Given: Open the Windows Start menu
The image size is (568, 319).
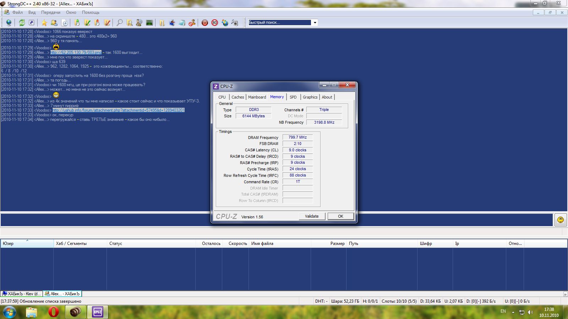Looking at the screenshot, I should (9, 312).
